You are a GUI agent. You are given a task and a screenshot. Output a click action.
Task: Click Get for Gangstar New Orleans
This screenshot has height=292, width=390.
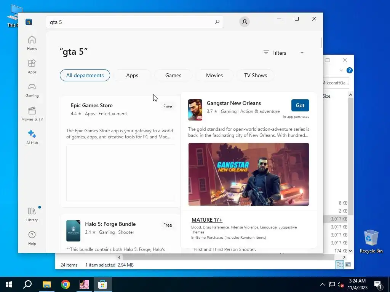pos(300,105)
